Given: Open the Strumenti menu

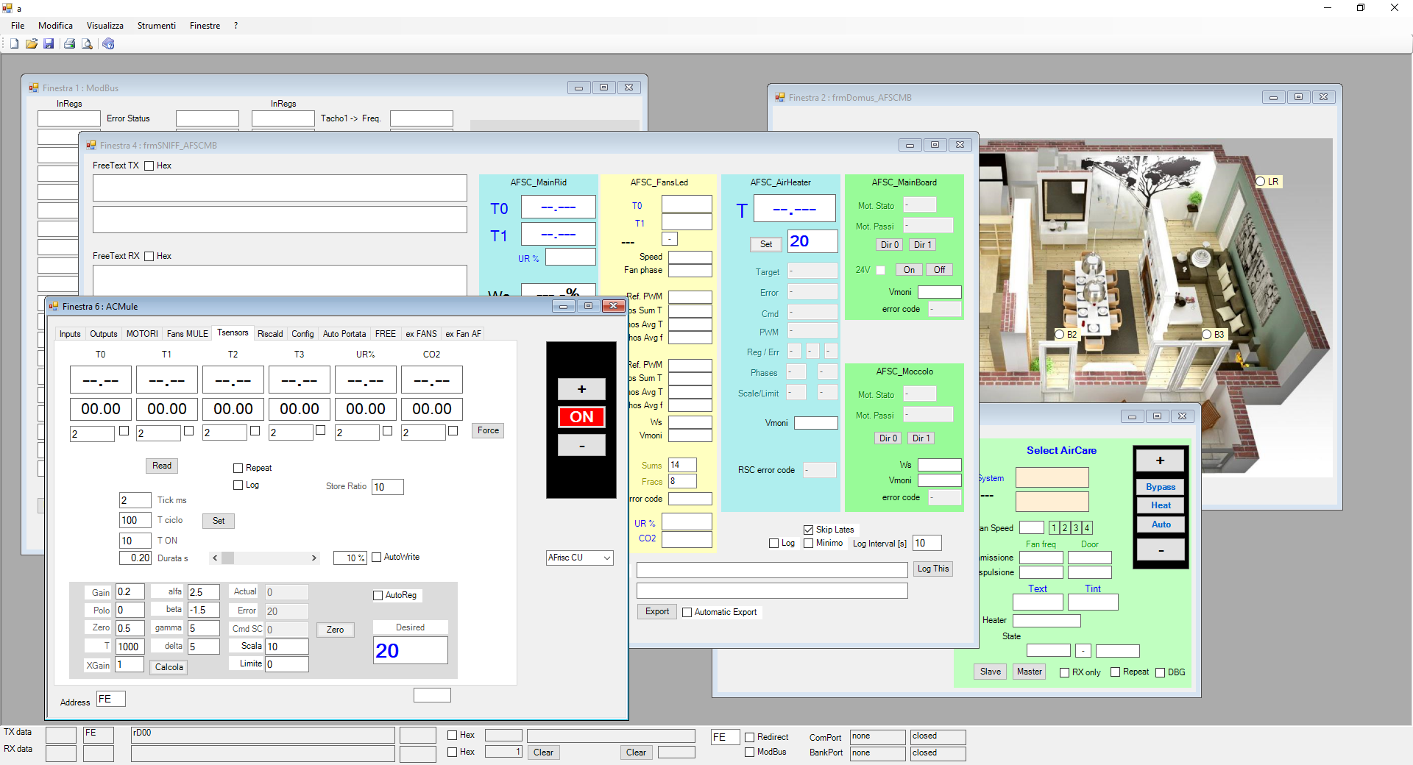Looking at the screenshot, I should (157, 26).
